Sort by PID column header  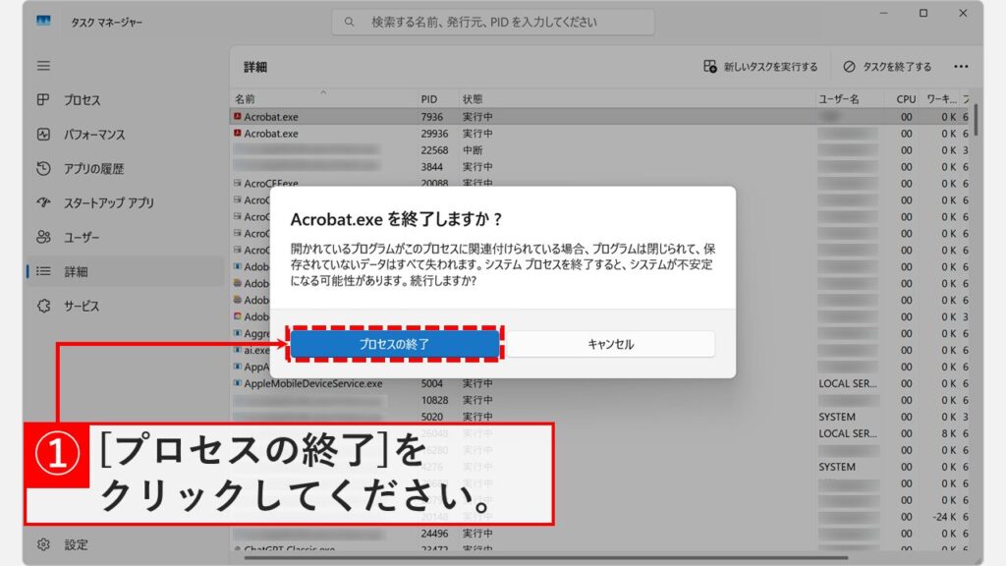point(438,99)
